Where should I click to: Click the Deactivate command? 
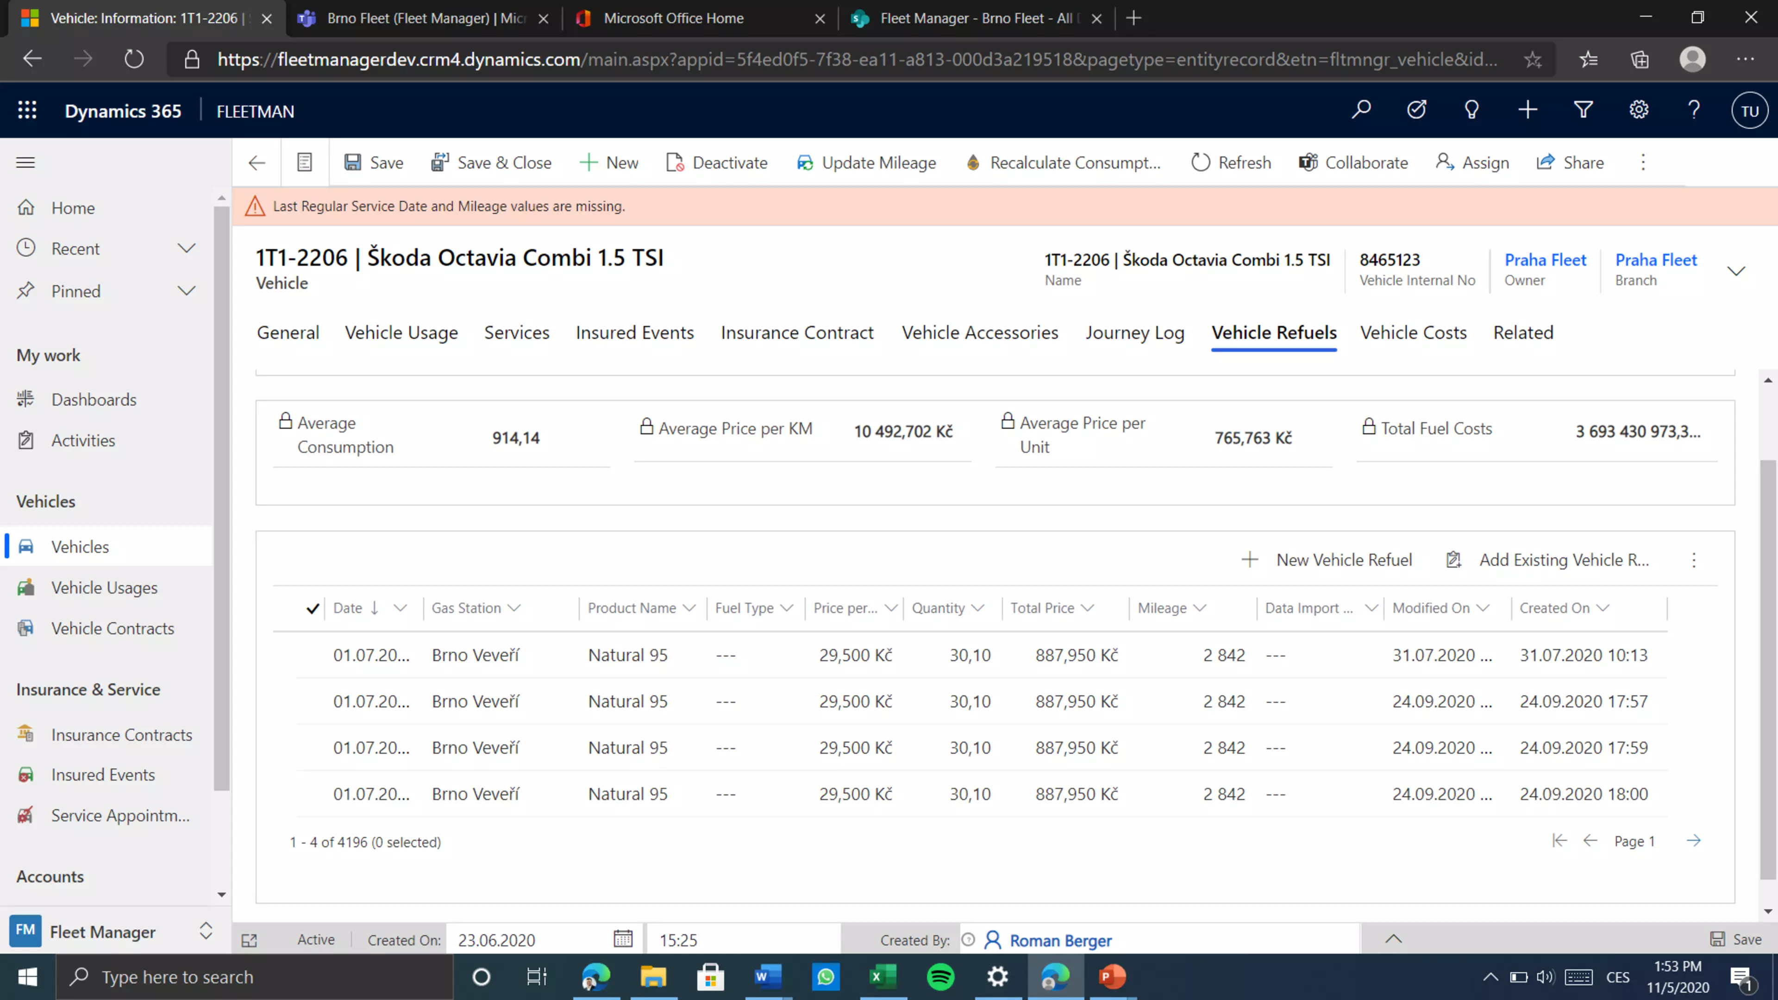tap(716, 163)
